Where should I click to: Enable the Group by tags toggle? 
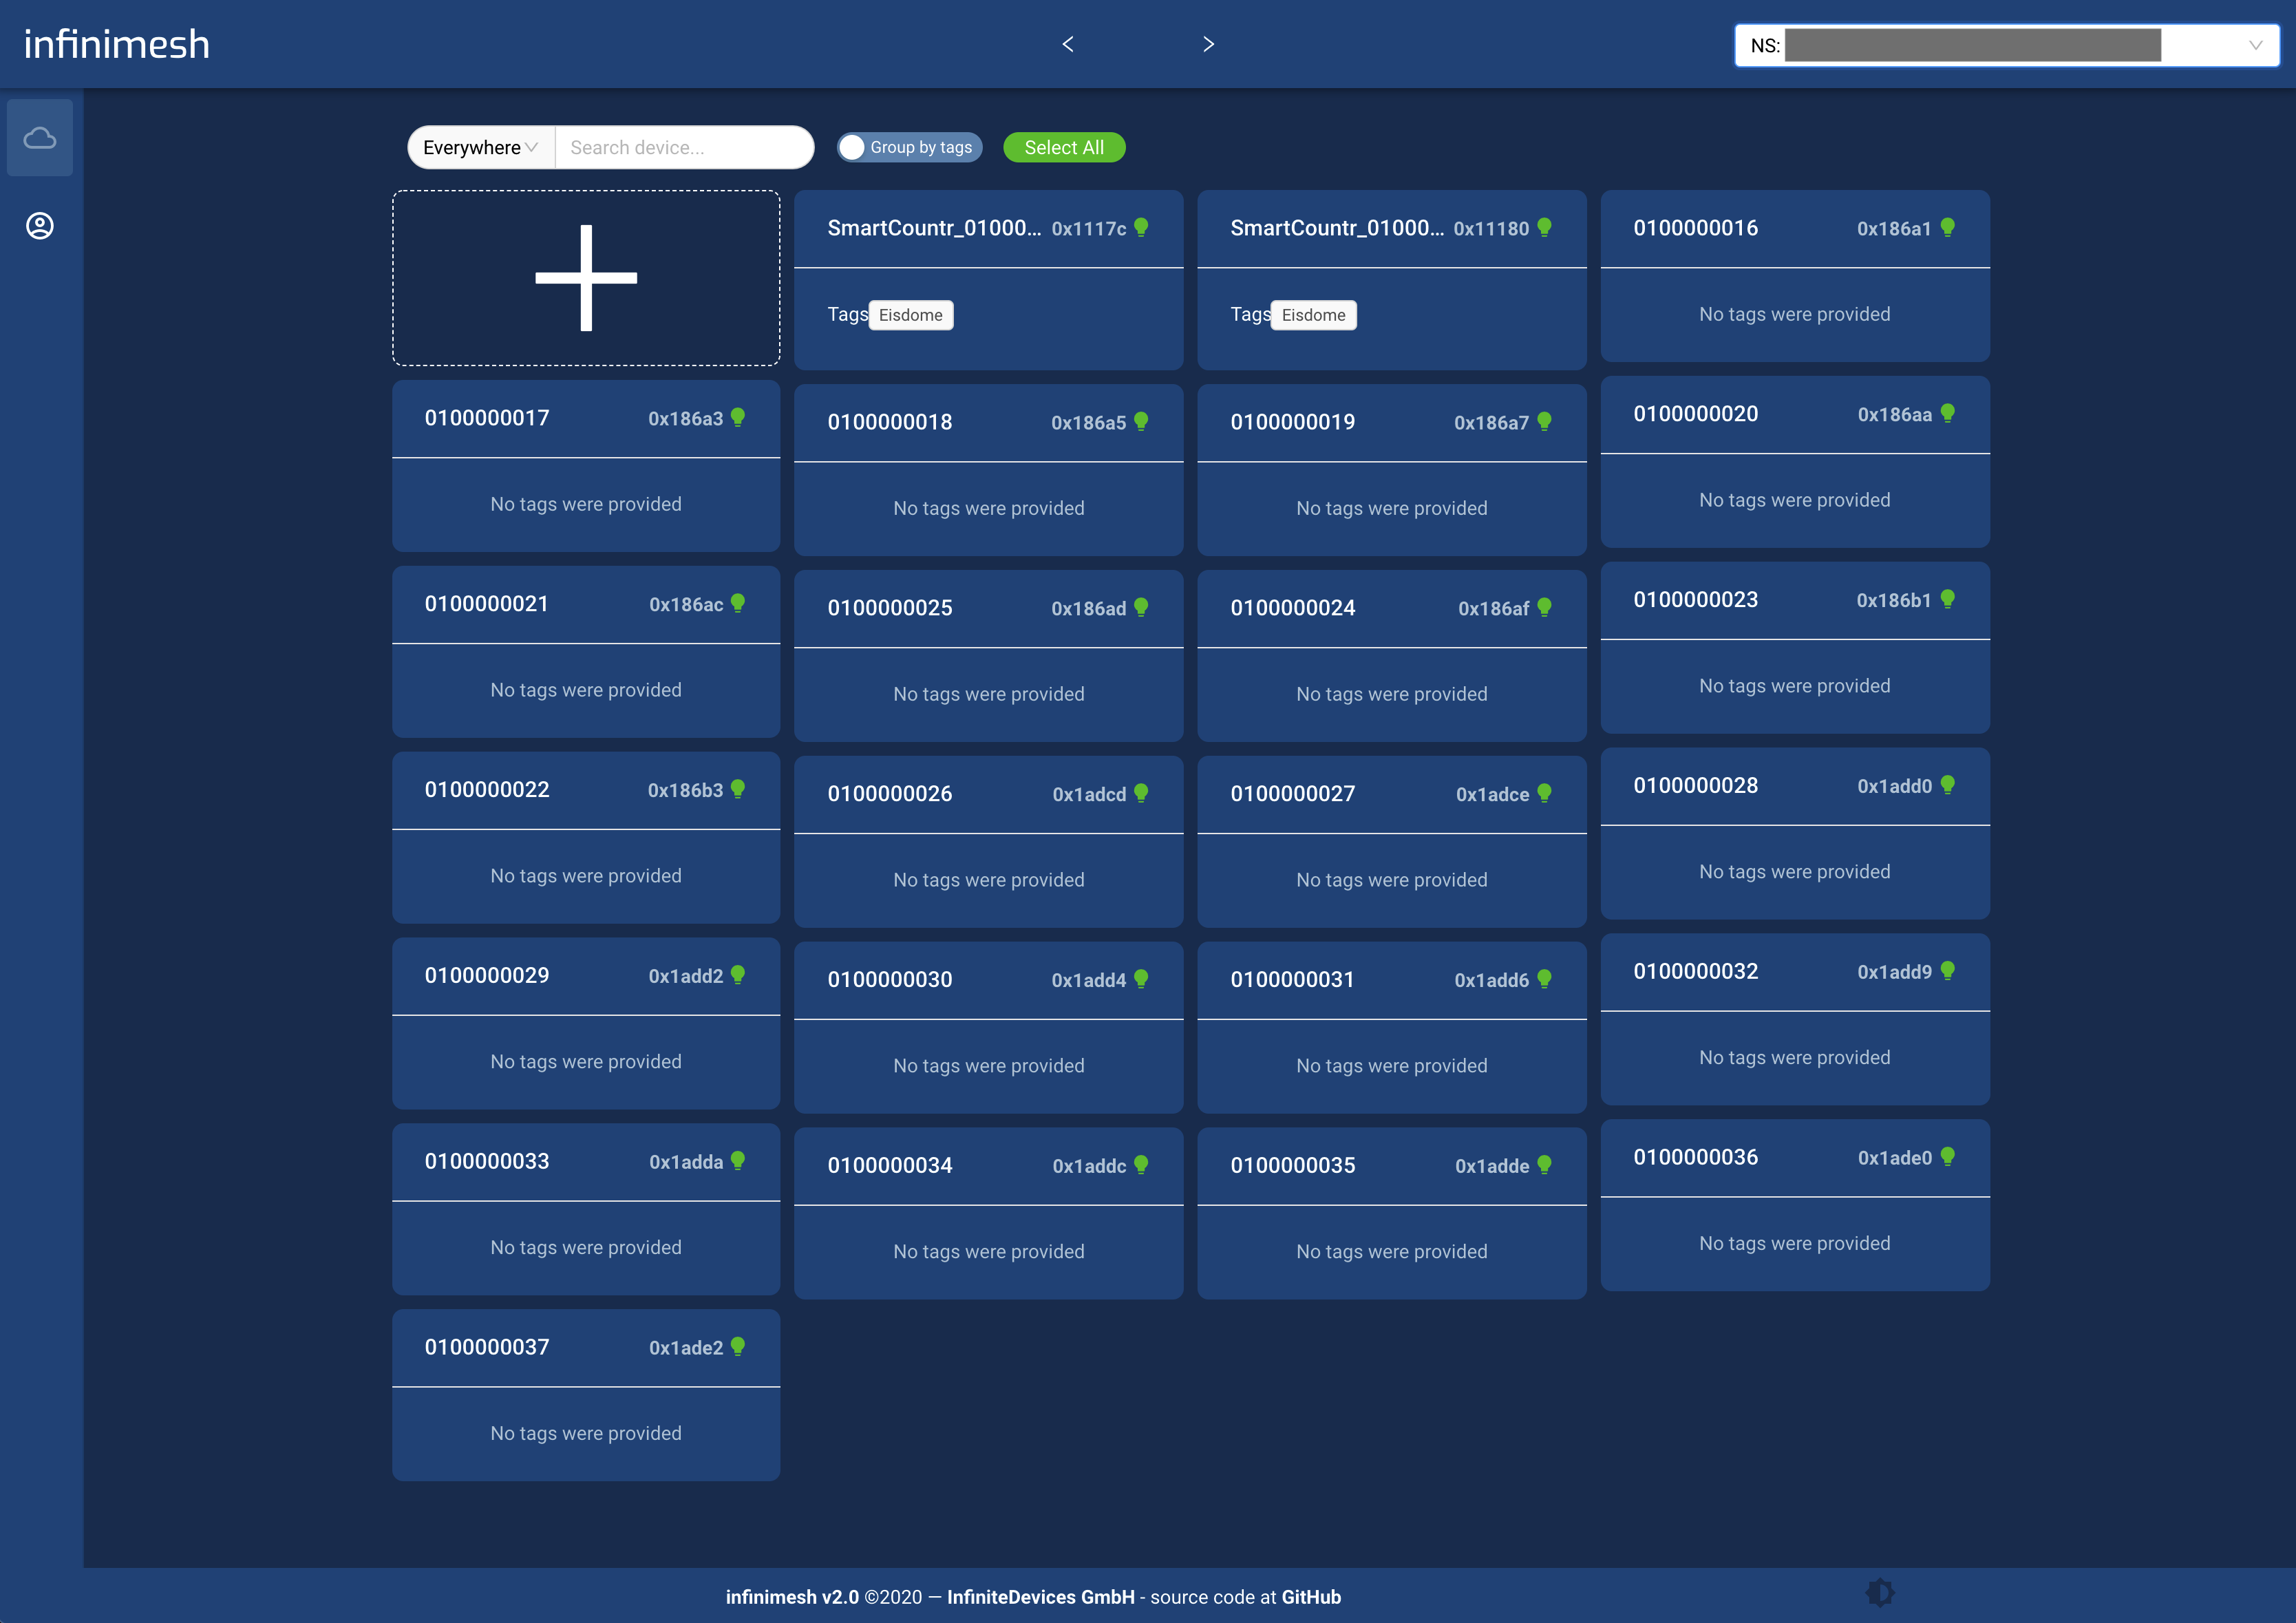[852, 147]
